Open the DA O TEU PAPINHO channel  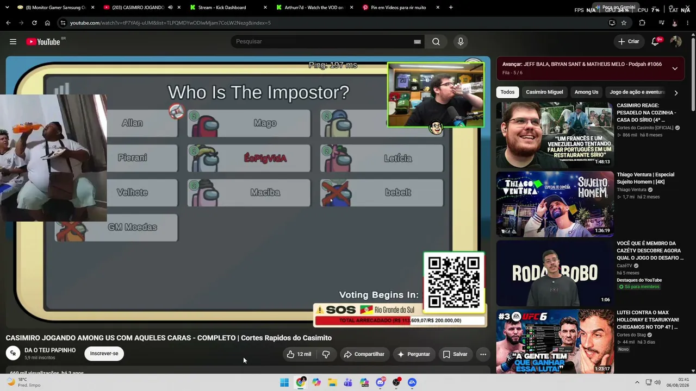[50, 350]
